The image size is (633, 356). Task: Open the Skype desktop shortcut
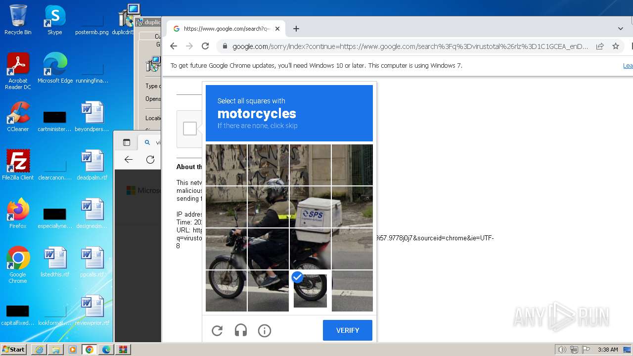point(54,20)
